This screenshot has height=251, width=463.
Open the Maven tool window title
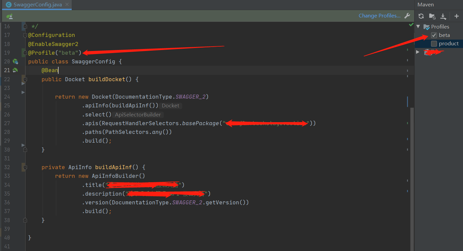coord(425,5)
